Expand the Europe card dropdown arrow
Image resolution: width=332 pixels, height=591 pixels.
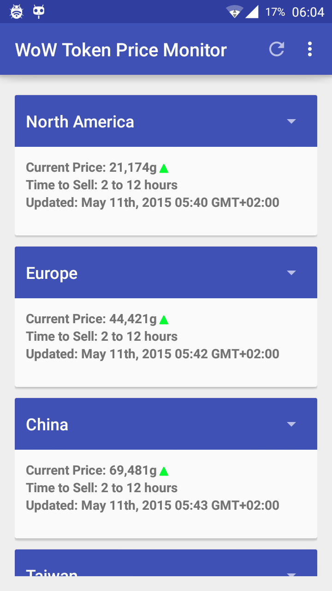click(x=291, y=273)
